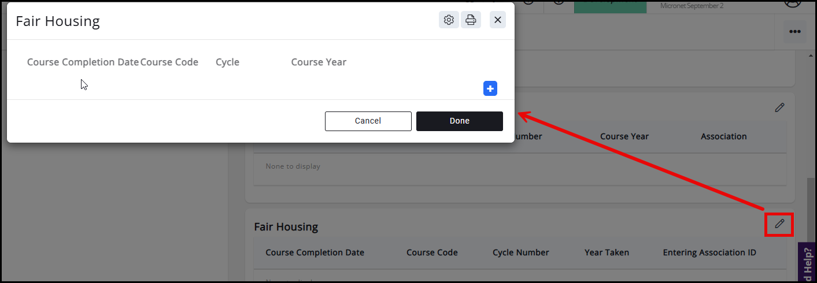Close the Fair Housing dialog
The image size is (817, 283).
point(498,20)
